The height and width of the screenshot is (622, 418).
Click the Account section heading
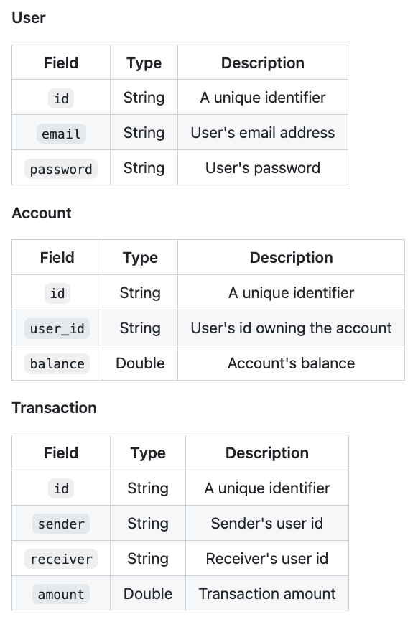[42, 213]
